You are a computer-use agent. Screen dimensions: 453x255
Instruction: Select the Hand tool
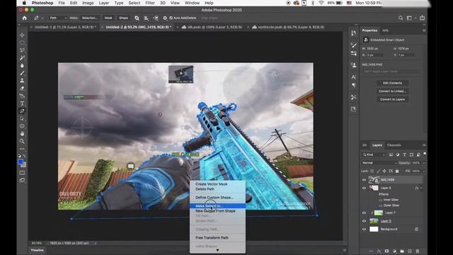coord(22,134)
